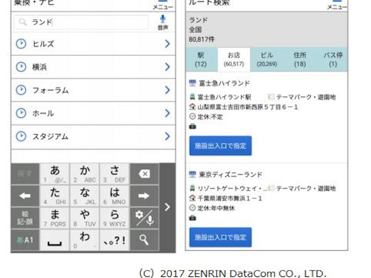The height and width of the screenshot is (278, 371).
Task: Tap the keyboard settings and microphone key
Action: 144,218
